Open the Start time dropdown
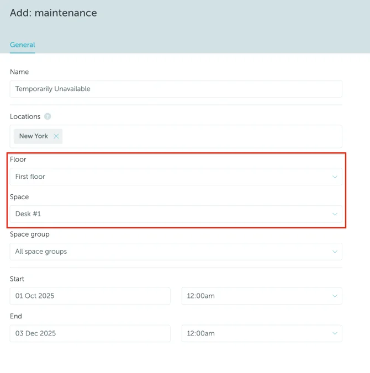370x373 pixels. tap(254, 296)
